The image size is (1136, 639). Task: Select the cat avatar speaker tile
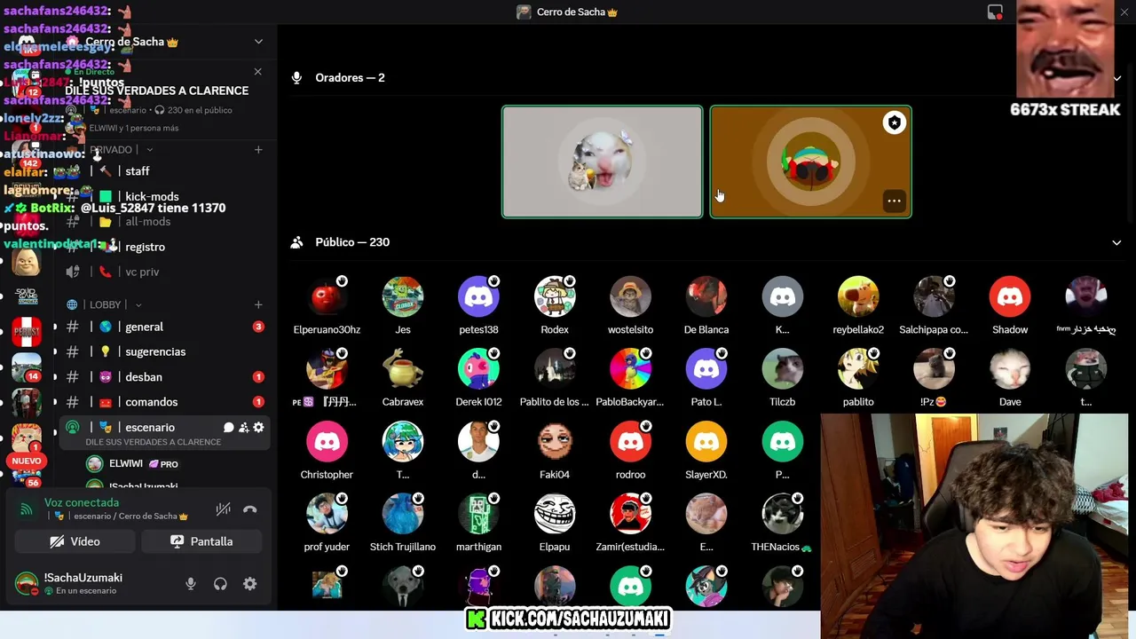pyautogui.click(x=602, y=162)
